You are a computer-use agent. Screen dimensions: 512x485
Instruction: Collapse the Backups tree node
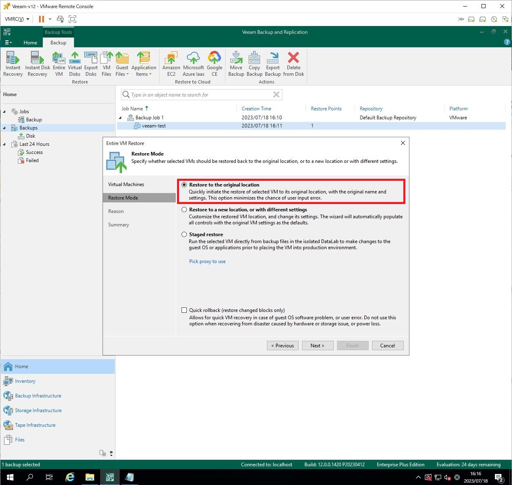(4, 128)
